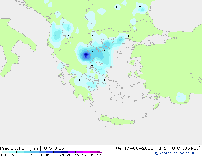This screenshot has width=202, height=156.
Task: Click the "GFS 0.25" model label
Action: 54,148
